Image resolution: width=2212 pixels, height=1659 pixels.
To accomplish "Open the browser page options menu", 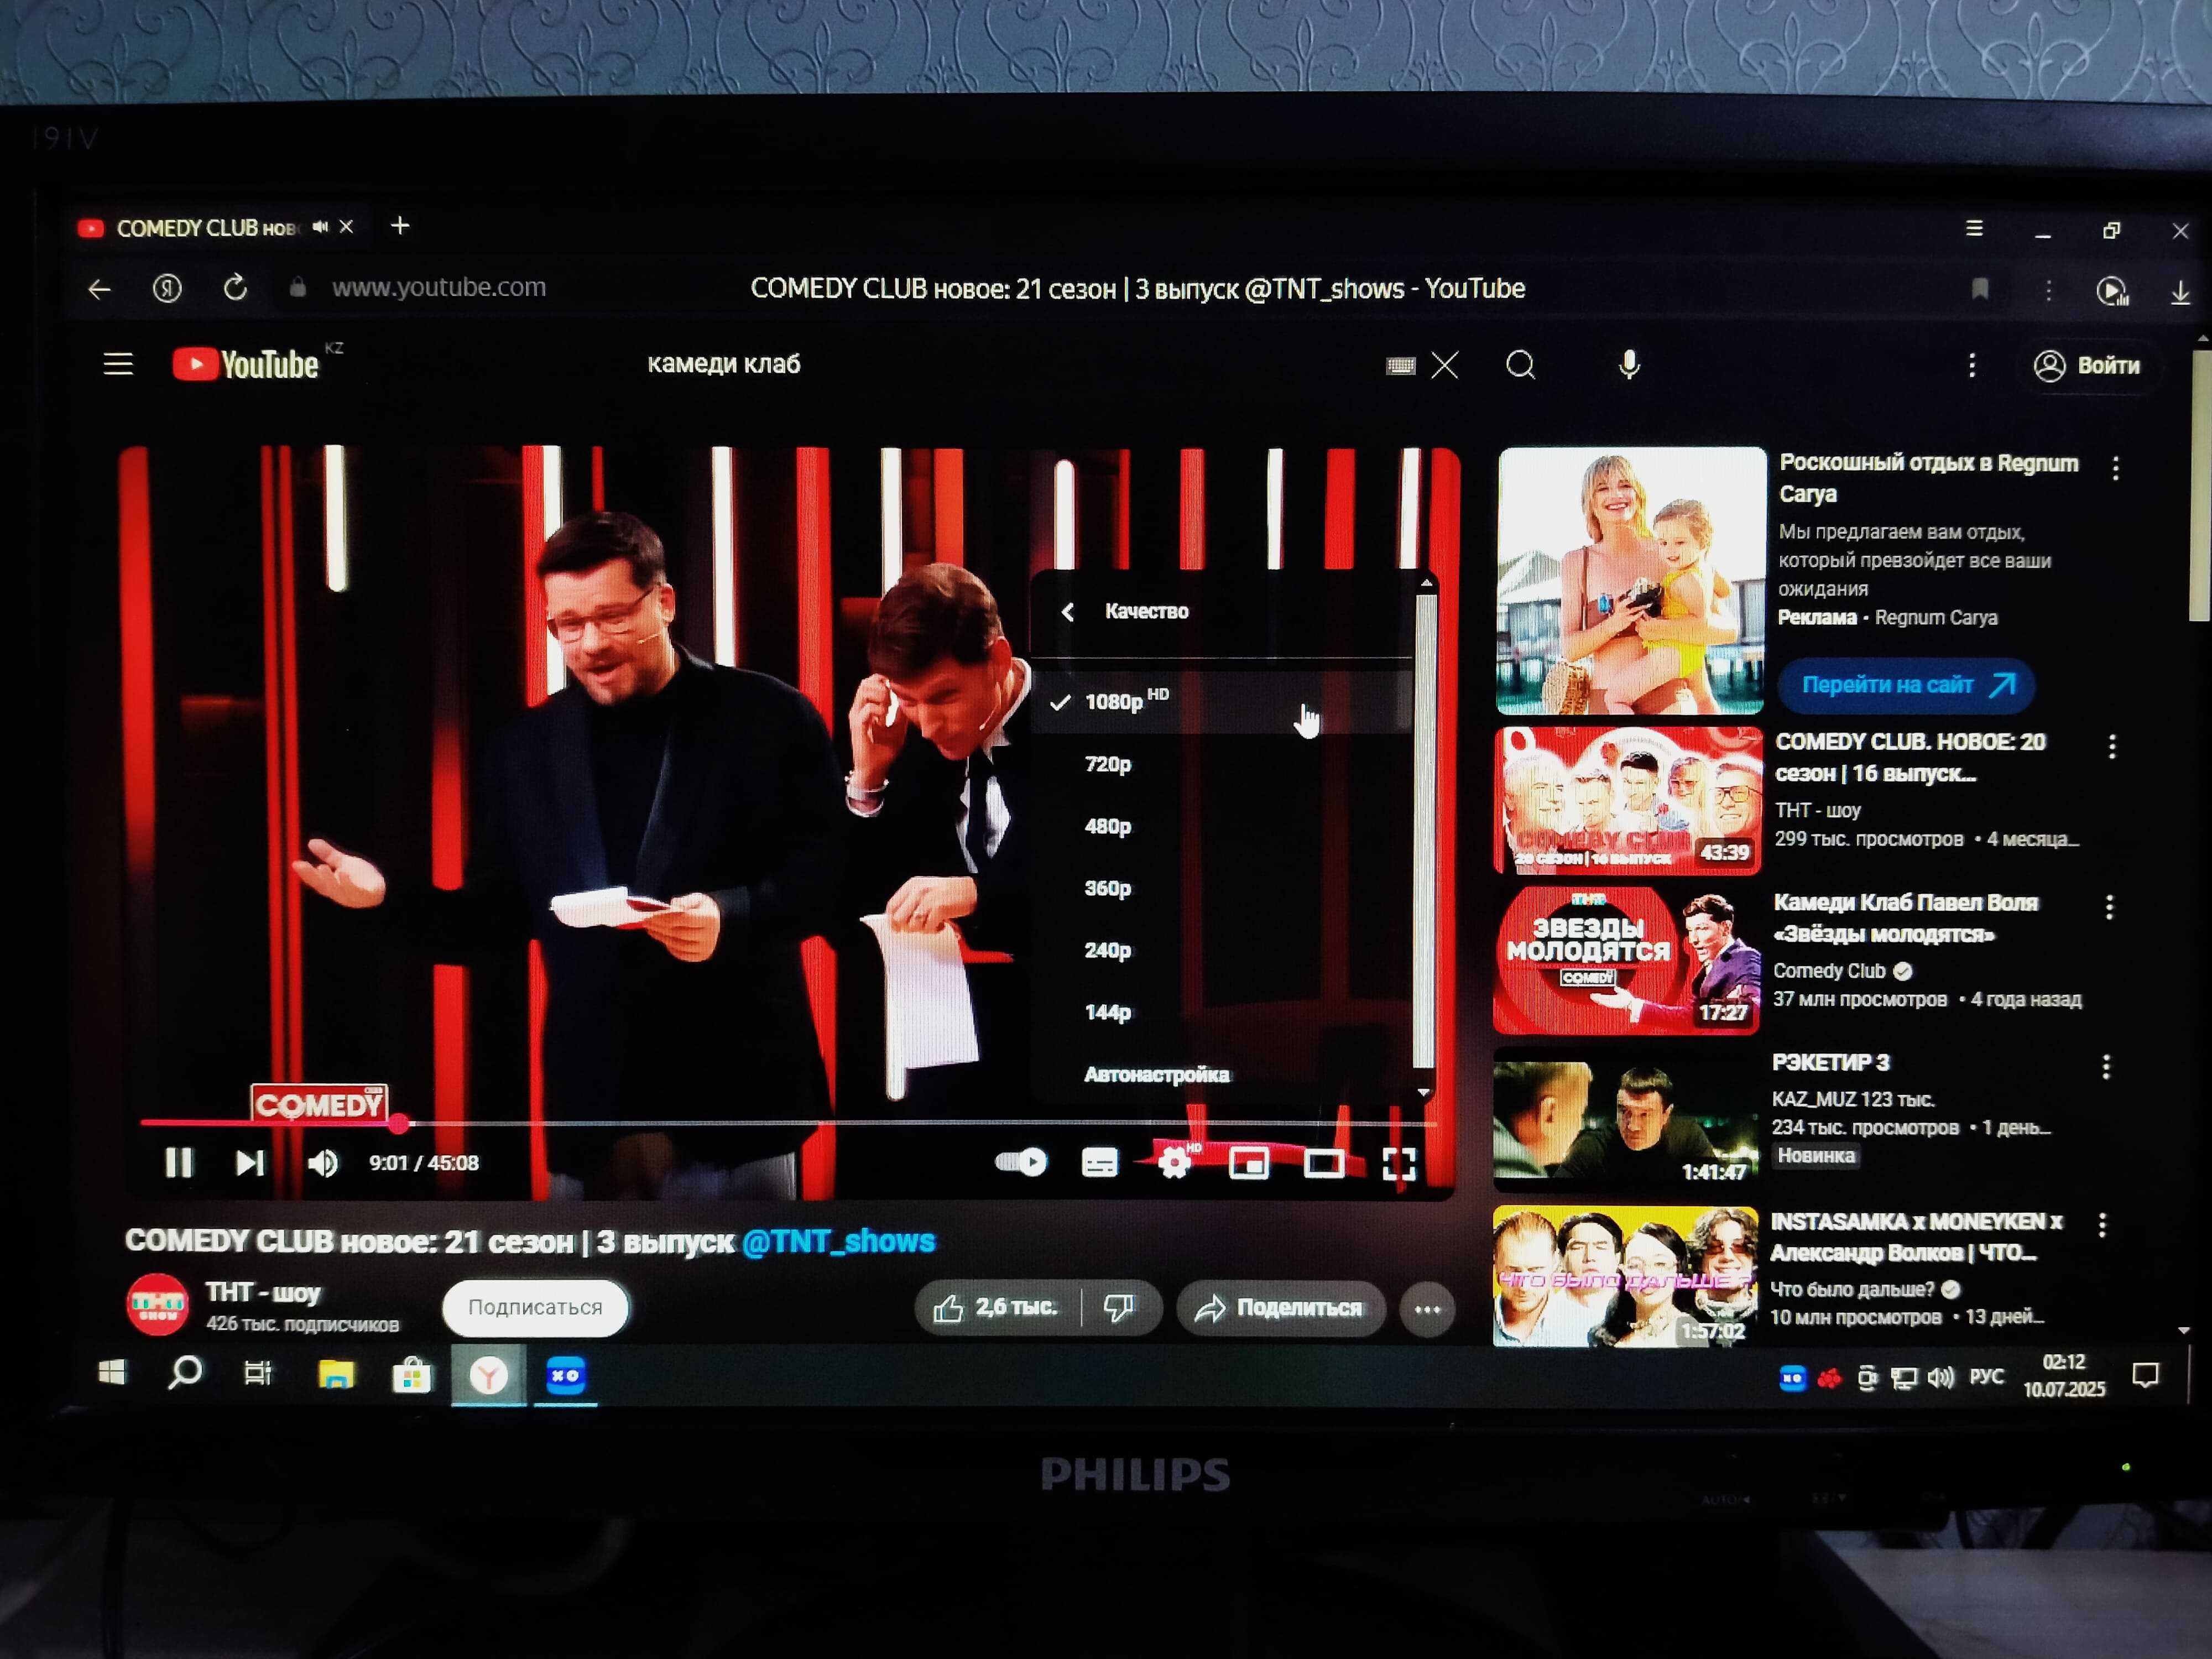I will pyautogui.click(x=2049, y=290).
